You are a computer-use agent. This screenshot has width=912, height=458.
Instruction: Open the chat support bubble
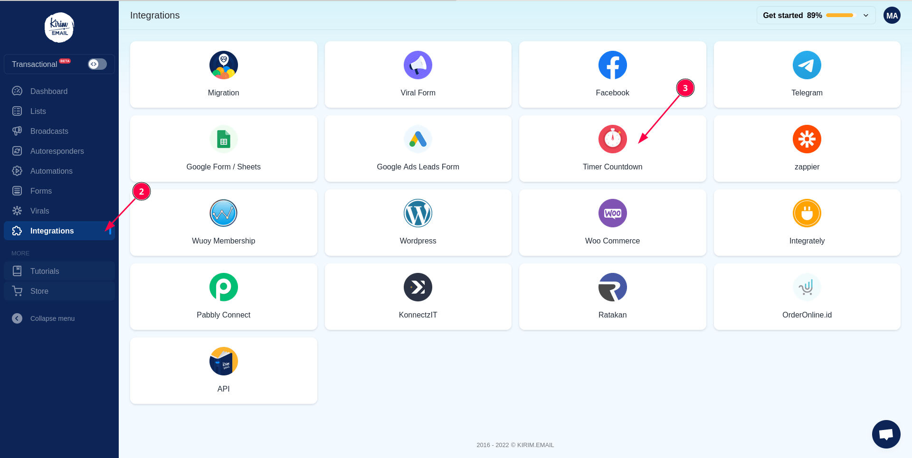point(886,434)
